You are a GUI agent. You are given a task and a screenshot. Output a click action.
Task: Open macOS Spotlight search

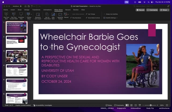[148, 2]
